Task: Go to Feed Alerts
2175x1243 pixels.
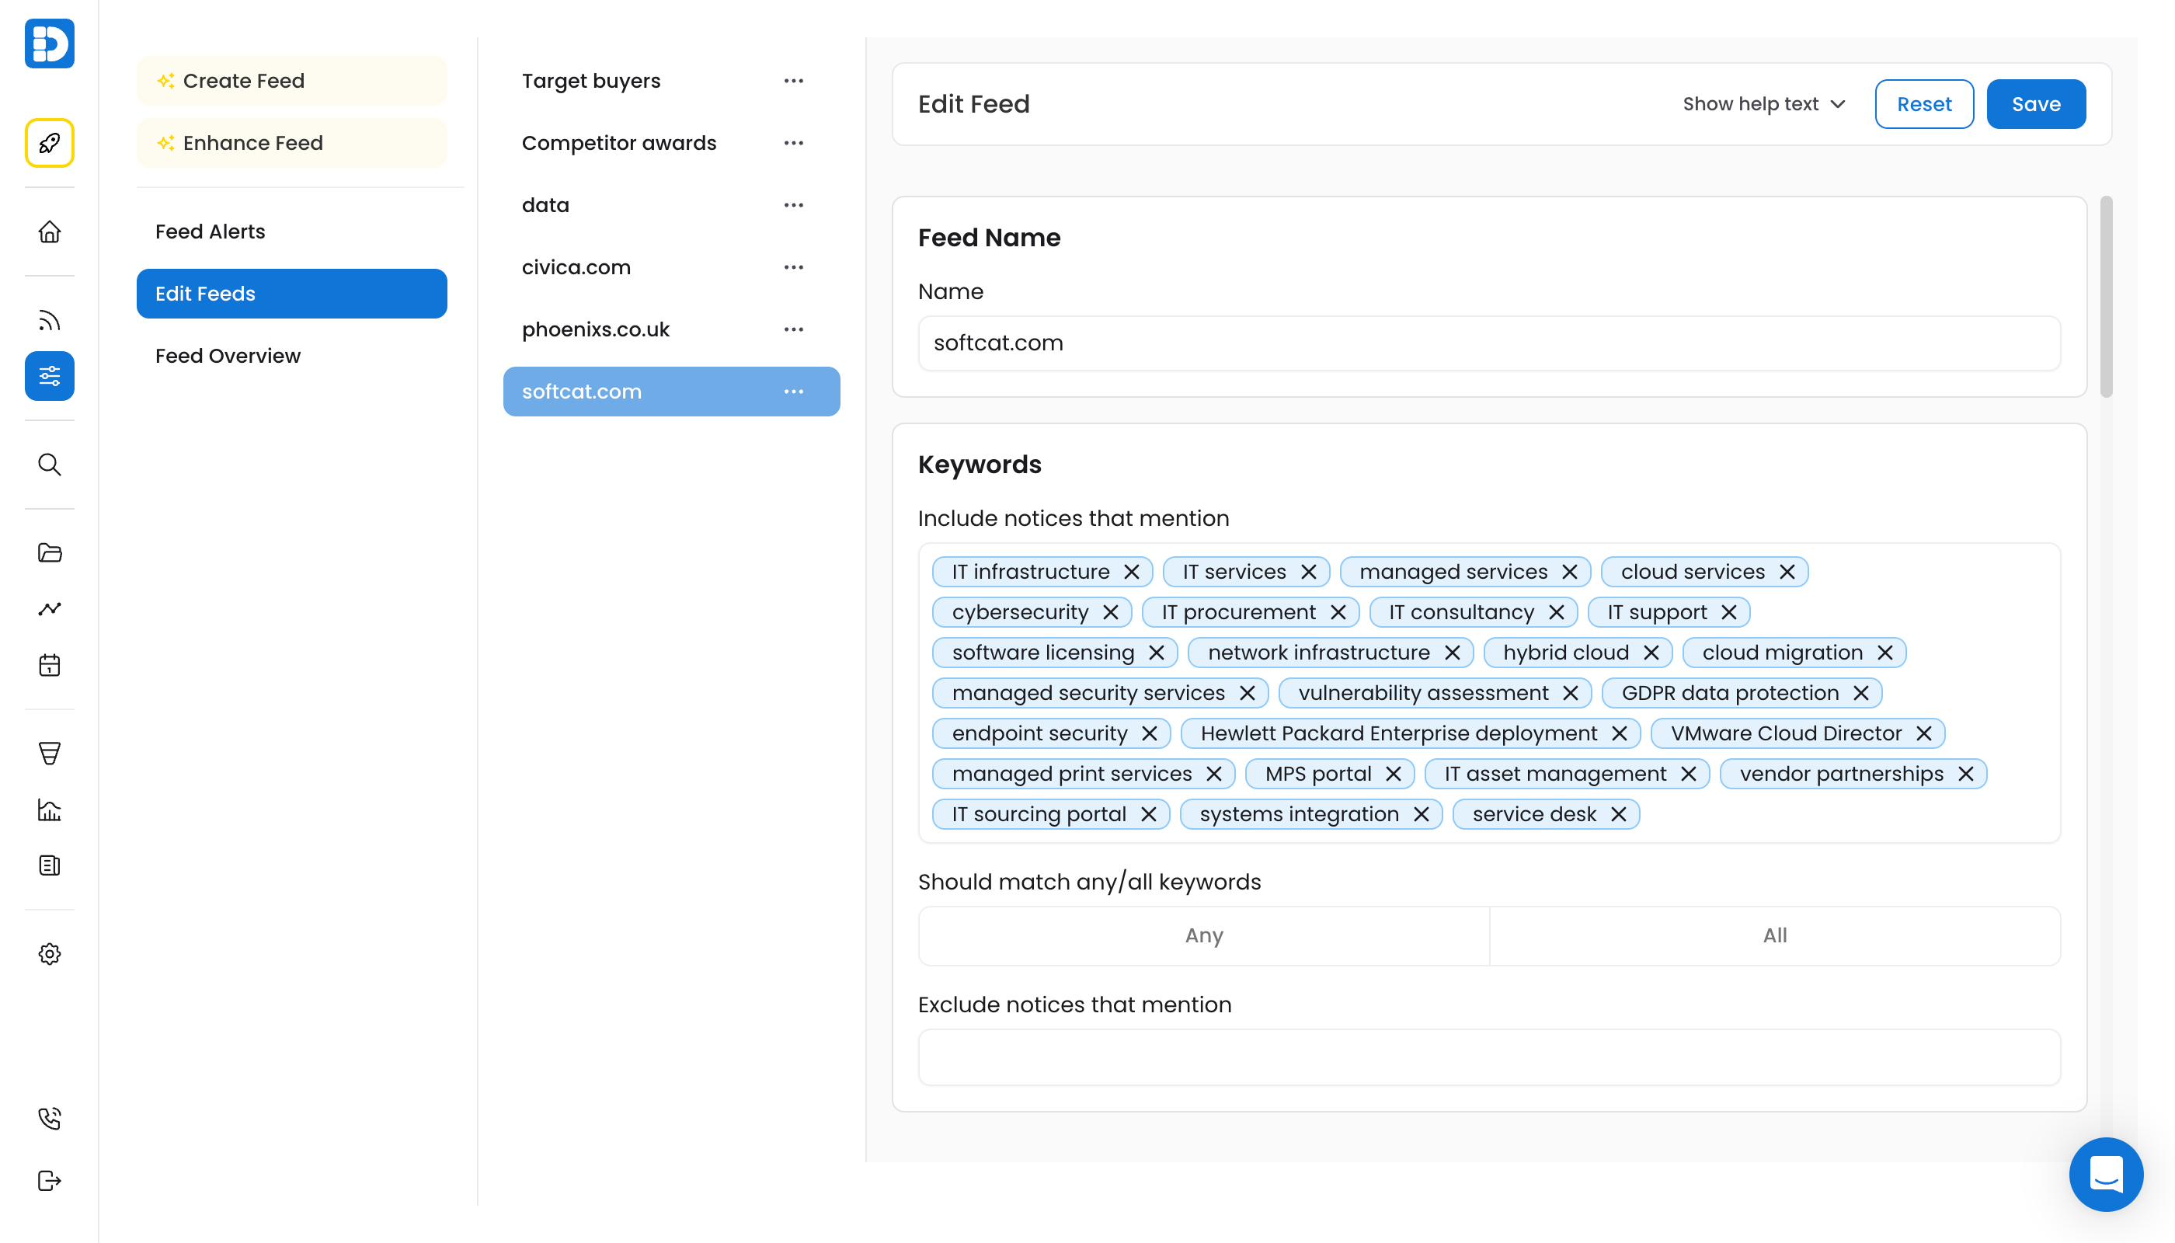Action: (210, 232)
